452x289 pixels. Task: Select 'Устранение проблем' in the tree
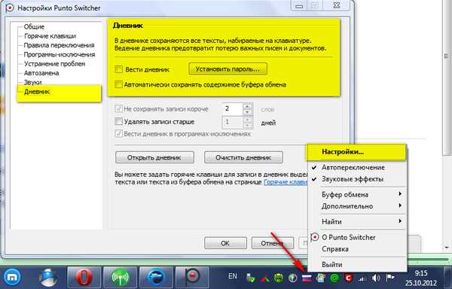pyautogui.click(x=54, y=64)
